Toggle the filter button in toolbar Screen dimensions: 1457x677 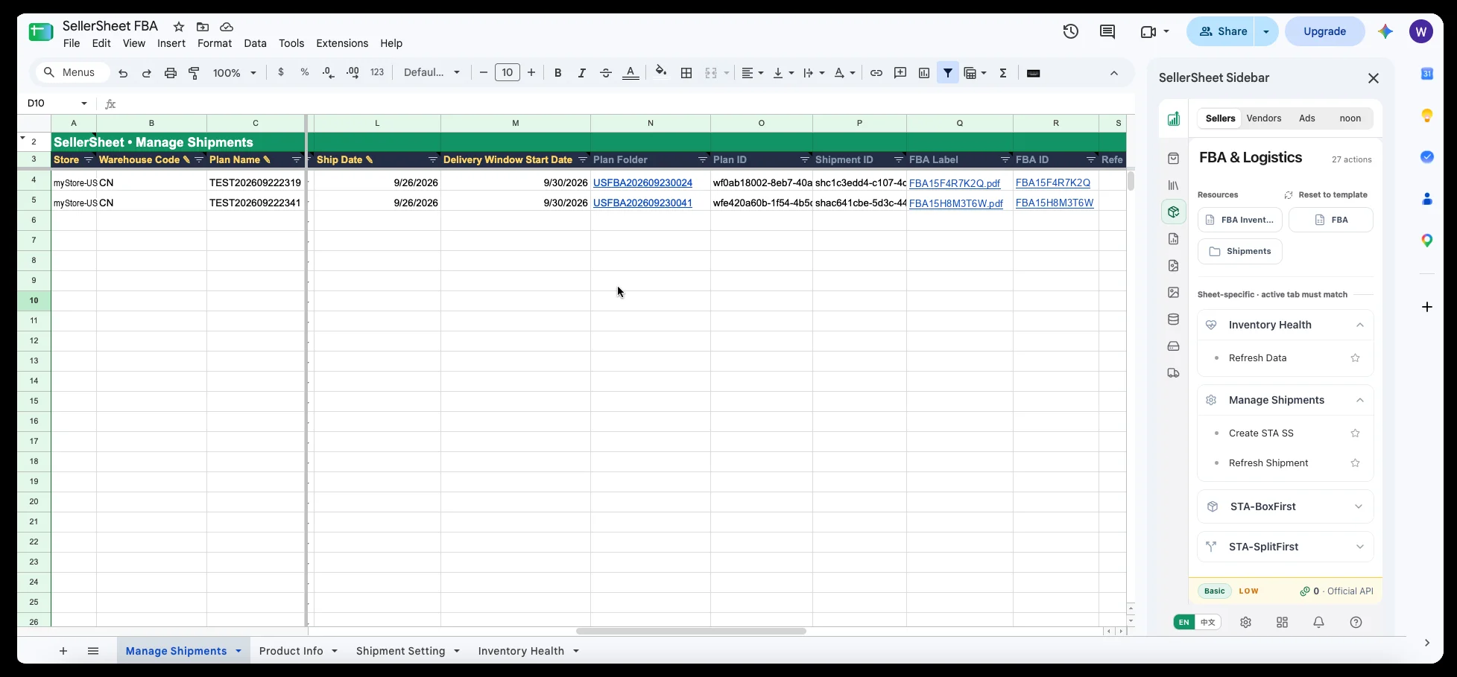948,73
